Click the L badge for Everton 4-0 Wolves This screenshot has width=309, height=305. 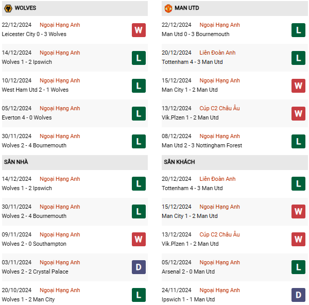(x=139, y=113)
